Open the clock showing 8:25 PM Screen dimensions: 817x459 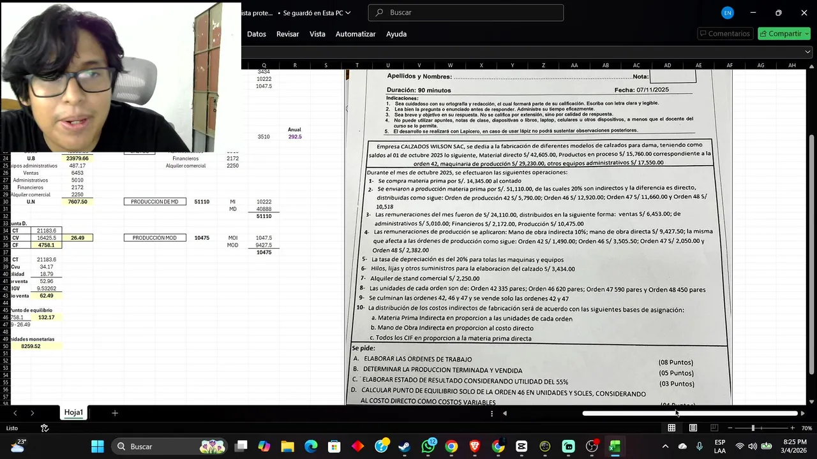[x=794, y=446]
